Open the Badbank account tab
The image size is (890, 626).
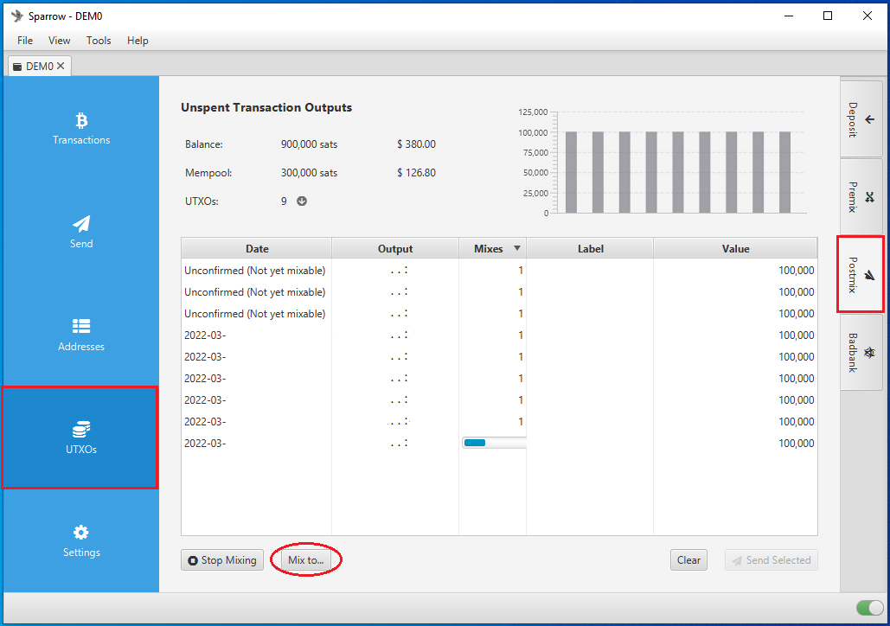pos(861,353)
